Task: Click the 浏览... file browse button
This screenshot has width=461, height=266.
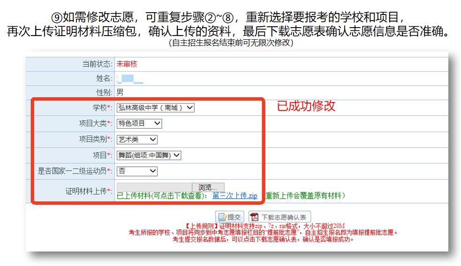Action: click(208, 187)
